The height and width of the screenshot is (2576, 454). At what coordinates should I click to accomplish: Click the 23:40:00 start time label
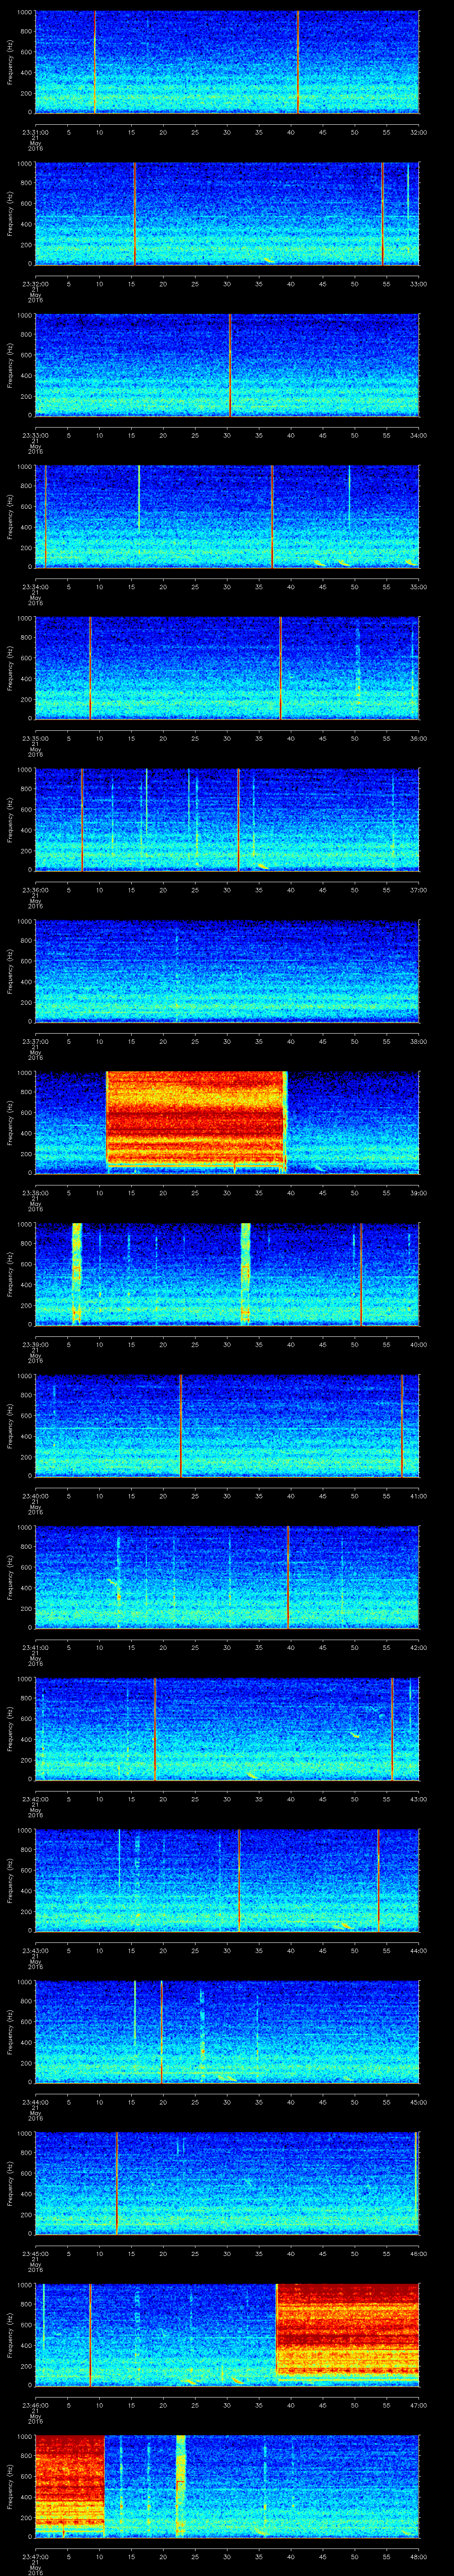[35, 1496]
